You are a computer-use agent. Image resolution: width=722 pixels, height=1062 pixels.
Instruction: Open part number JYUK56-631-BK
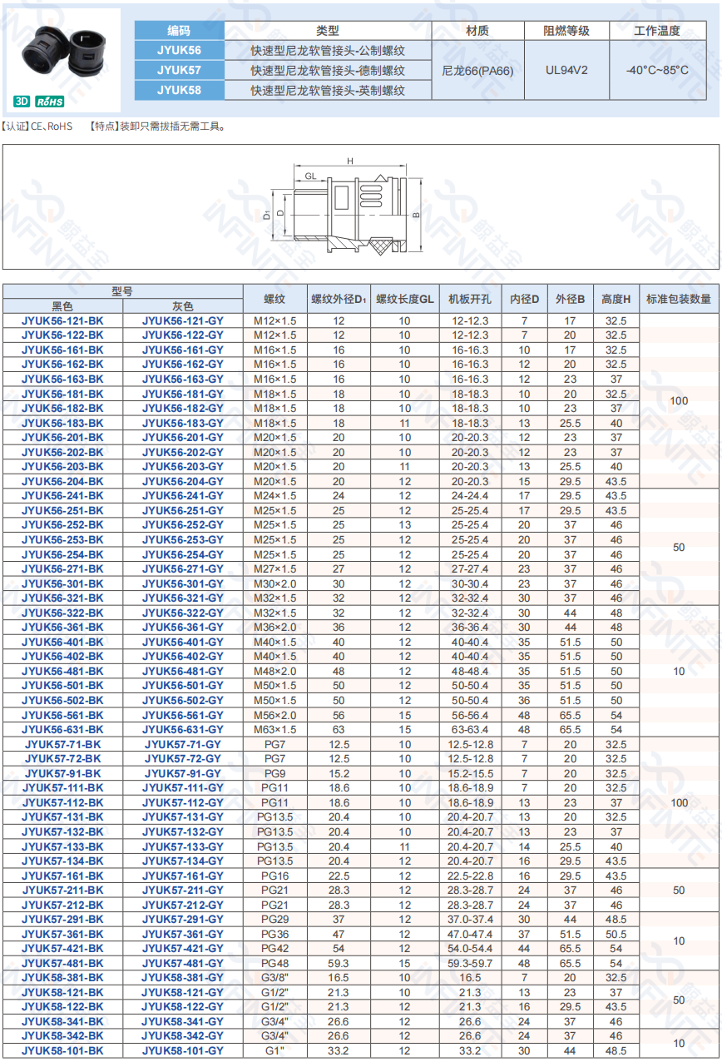(63, 729)
